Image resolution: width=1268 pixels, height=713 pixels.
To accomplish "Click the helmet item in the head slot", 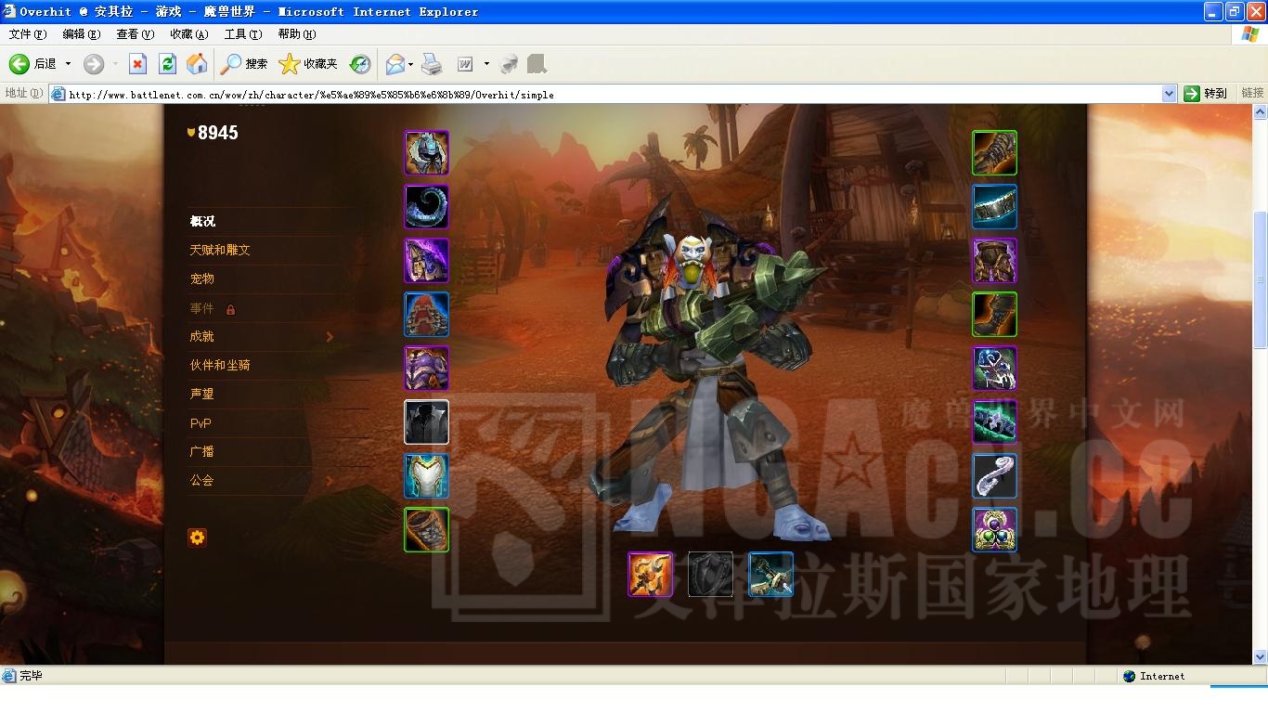I will 426,152.
